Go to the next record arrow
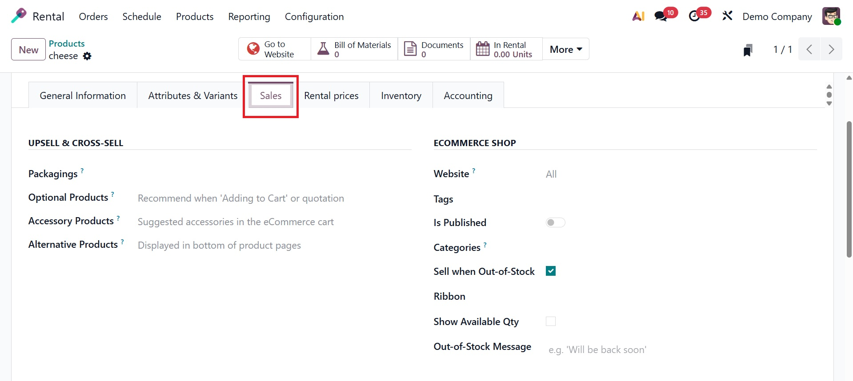Screen dimensions: 853x381 (x=831, y=49)
